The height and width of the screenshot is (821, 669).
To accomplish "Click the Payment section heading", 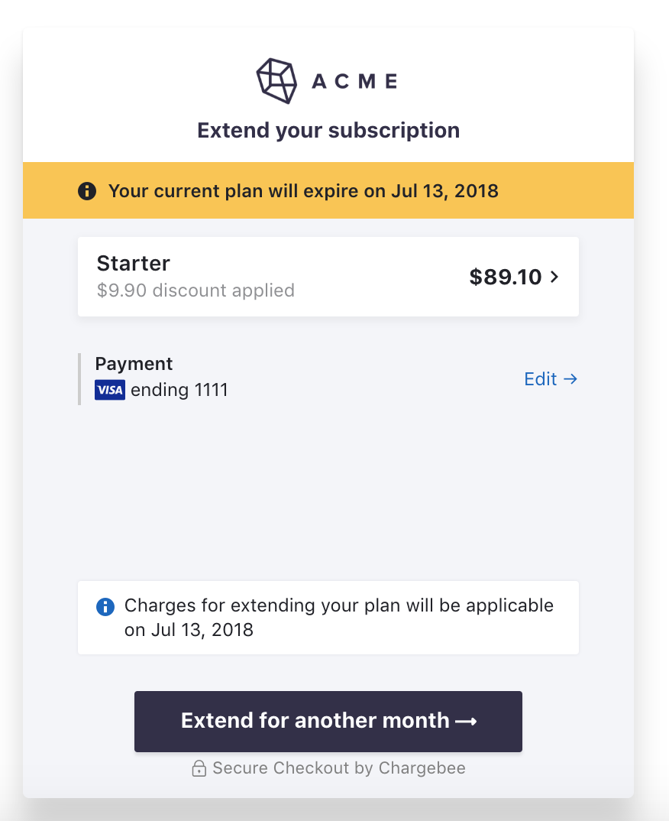I will [x=134, y=364].
